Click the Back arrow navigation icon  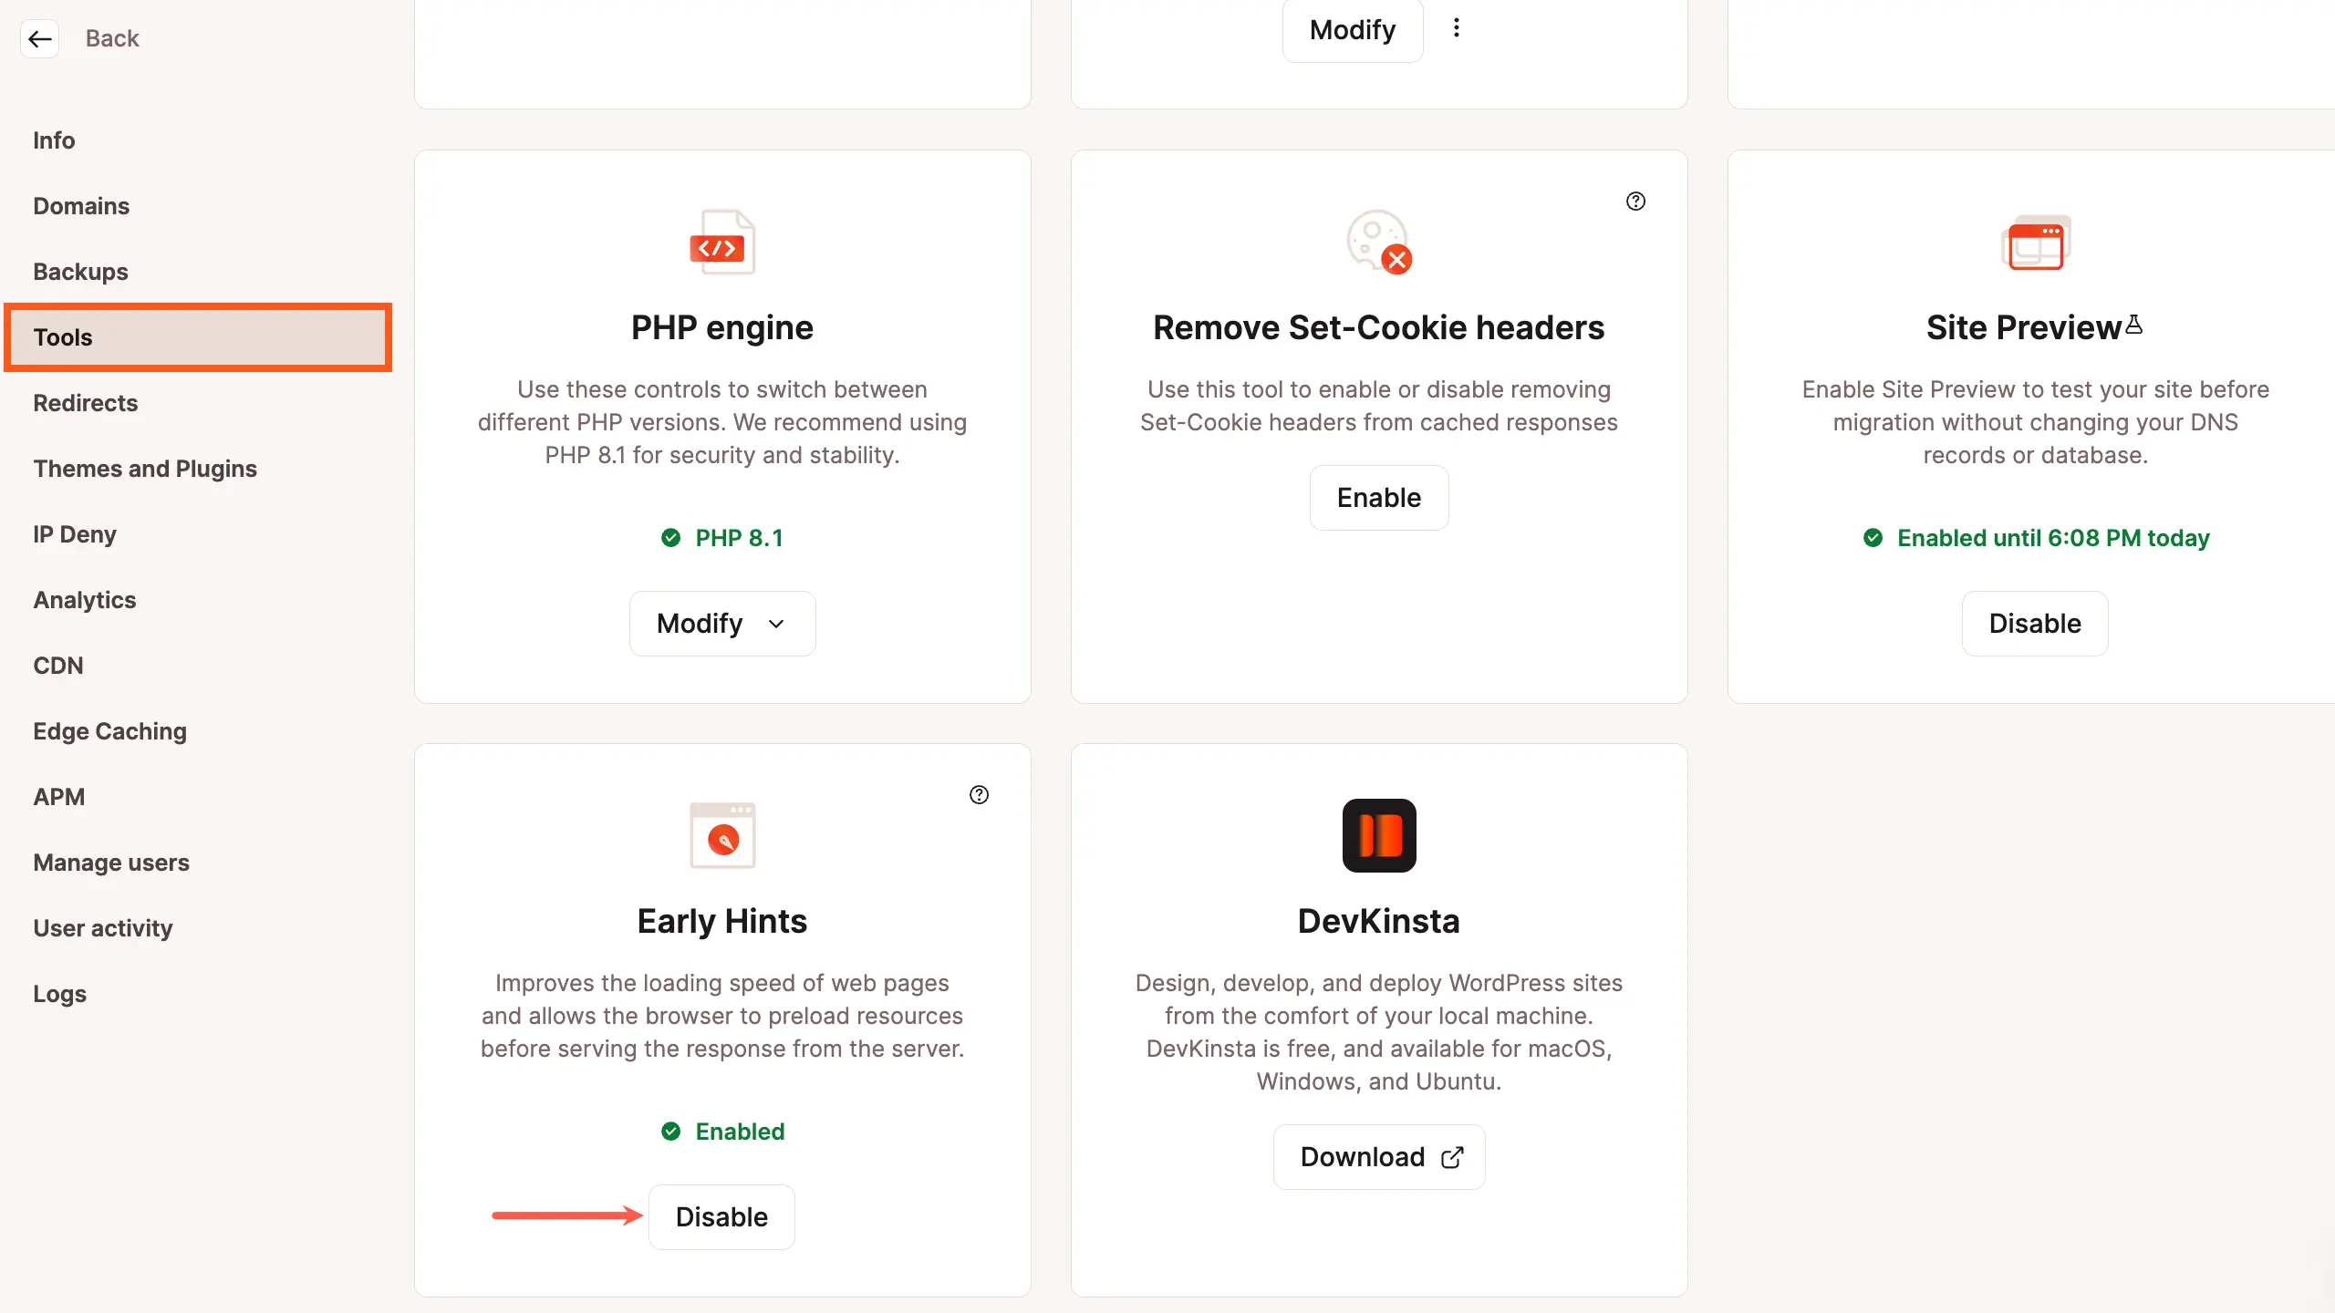pyautogui.click(x=38, y=36)
